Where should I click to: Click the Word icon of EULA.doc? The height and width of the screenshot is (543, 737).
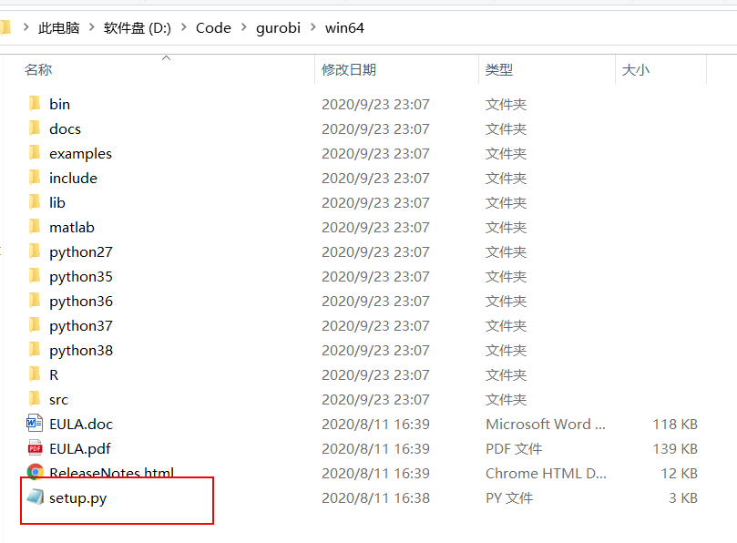point(35,423)
